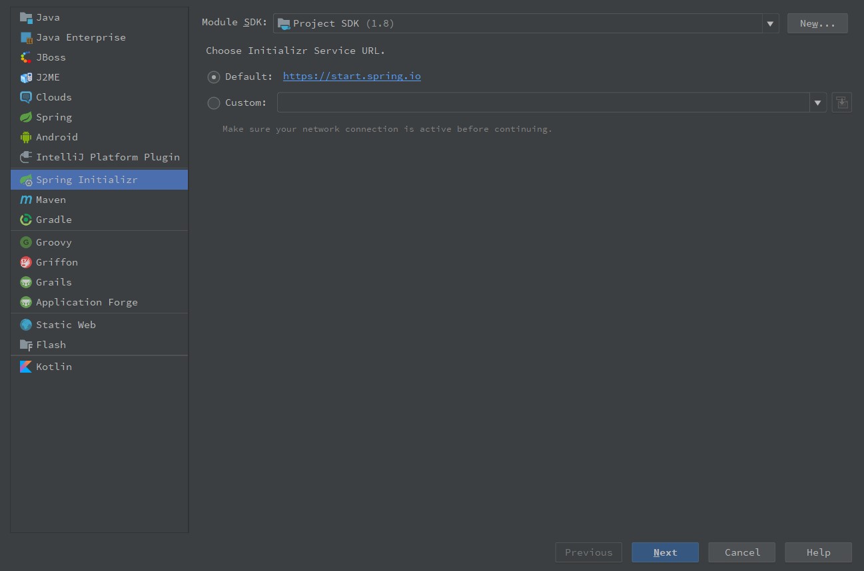Click the 'Module SDK:' label

(234, 23)
